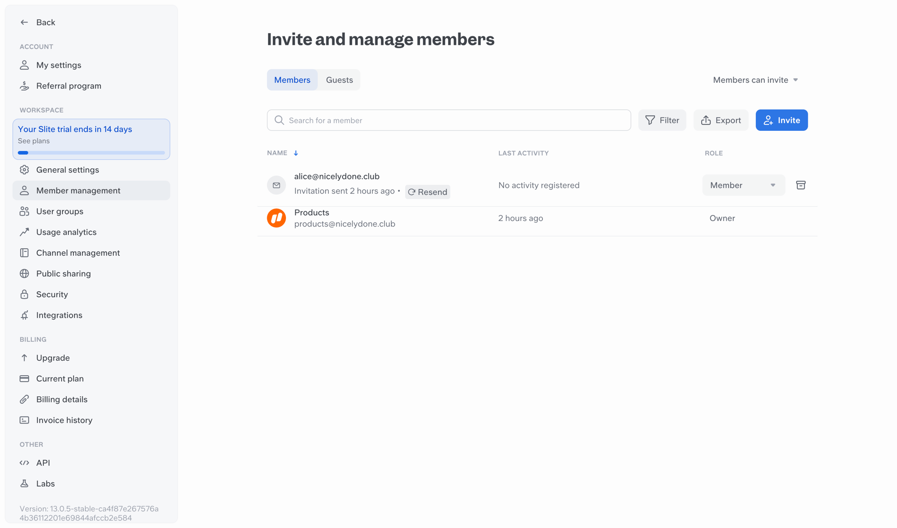Select the Members tab
The height and width of the screenshot is (528, 897).
click(292, 79)
